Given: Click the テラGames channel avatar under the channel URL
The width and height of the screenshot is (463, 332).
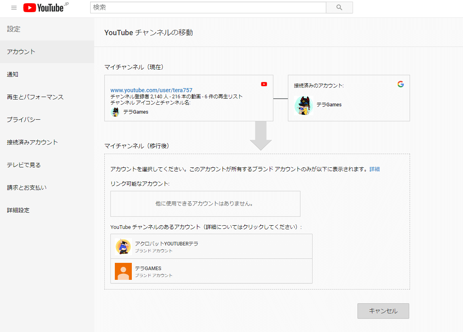Looking at the screenshot, I should click(115, 112).
